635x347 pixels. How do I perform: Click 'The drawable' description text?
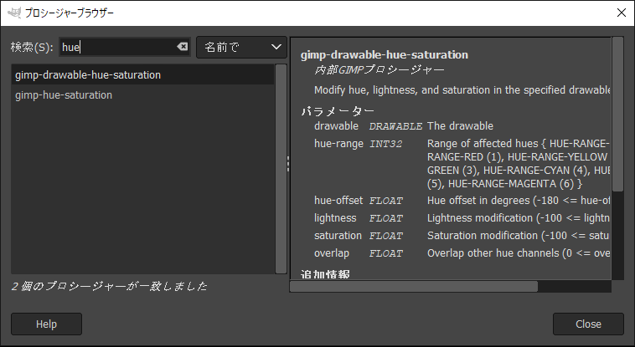point(460,125)
